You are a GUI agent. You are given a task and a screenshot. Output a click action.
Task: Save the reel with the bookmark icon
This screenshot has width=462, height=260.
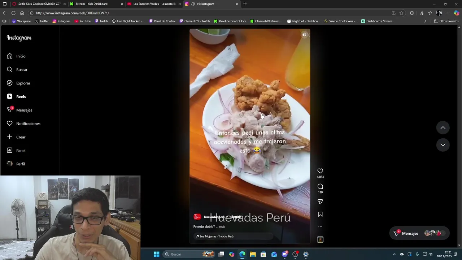pyautogui.click(x=320, y=214)
